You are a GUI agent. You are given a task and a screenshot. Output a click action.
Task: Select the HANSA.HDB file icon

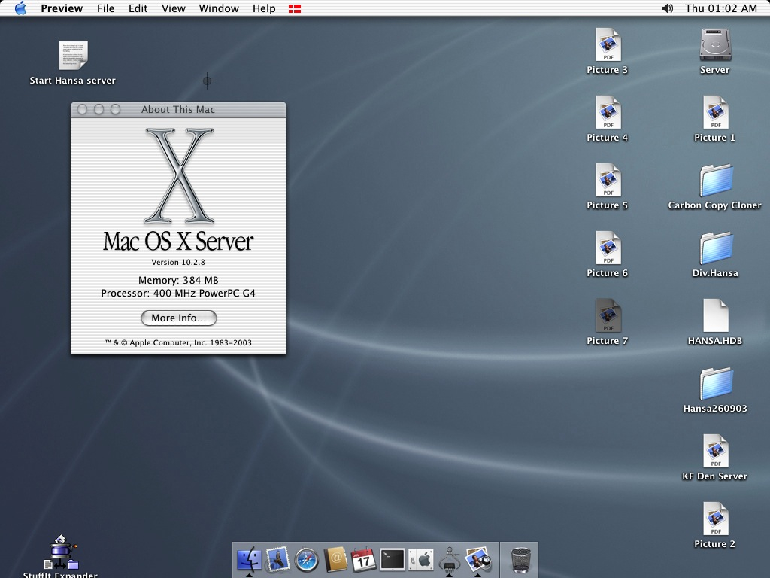[x=716, y=316]
